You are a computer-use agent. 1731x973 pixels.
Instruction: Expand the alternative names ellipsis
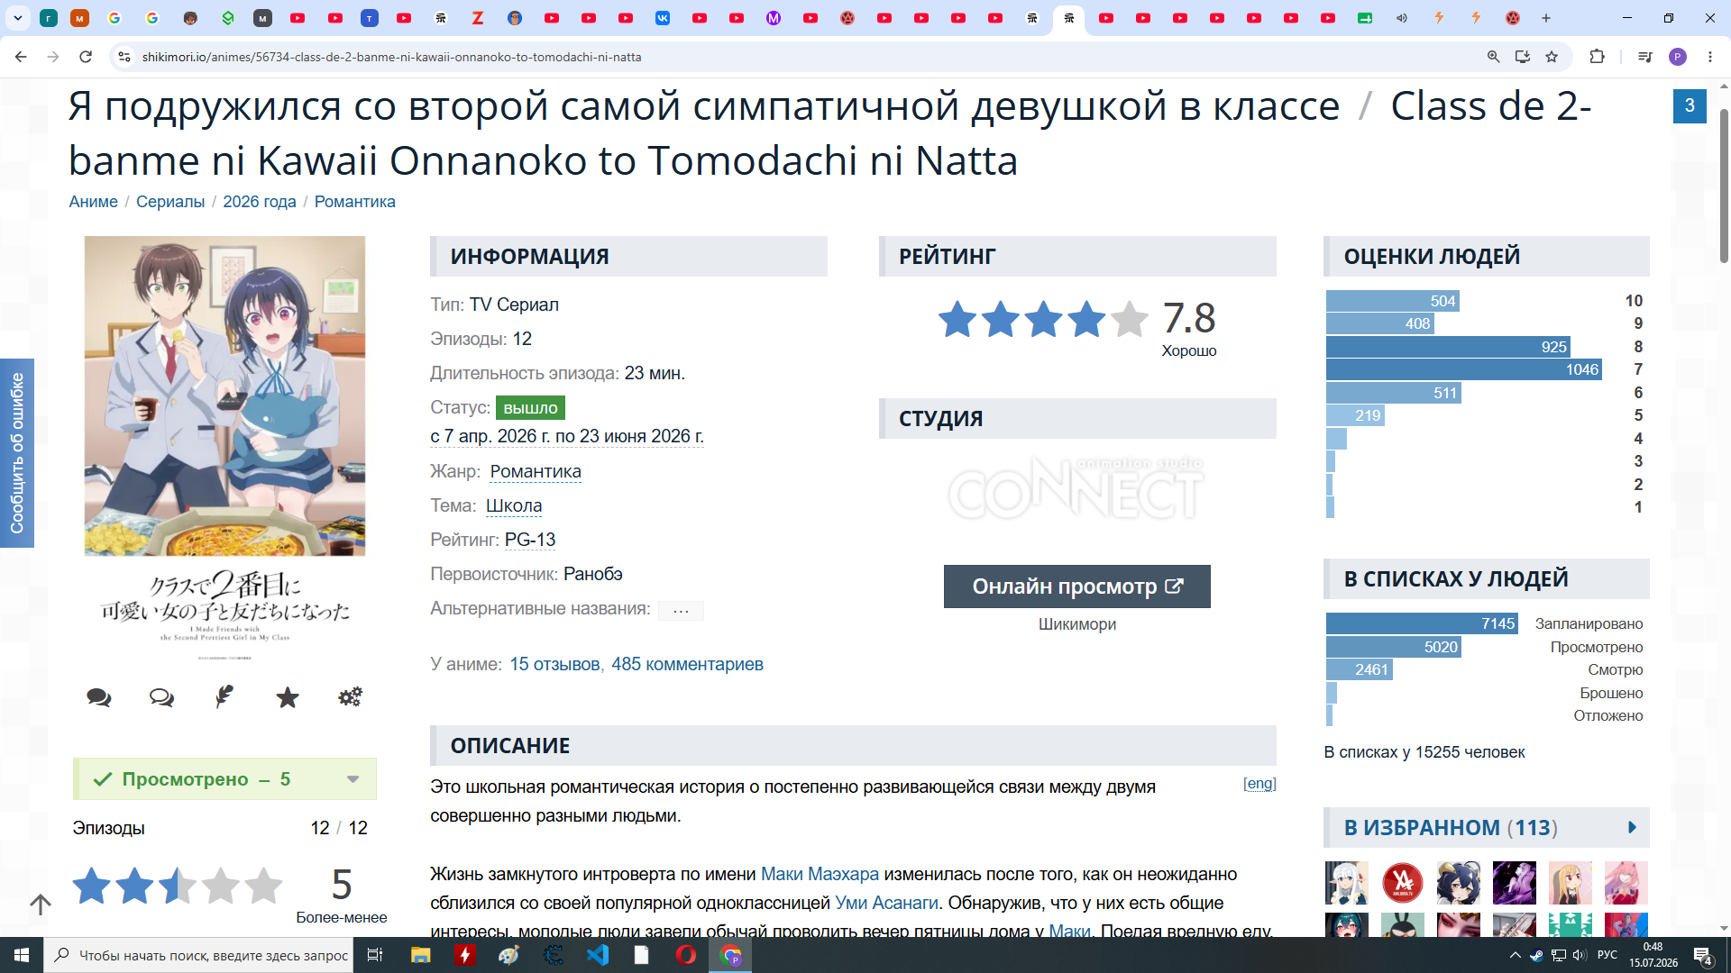click(x=681, y=610)
